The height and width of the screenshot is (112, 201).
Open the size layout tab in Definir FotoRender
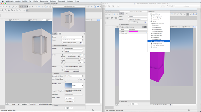point(60,34)
